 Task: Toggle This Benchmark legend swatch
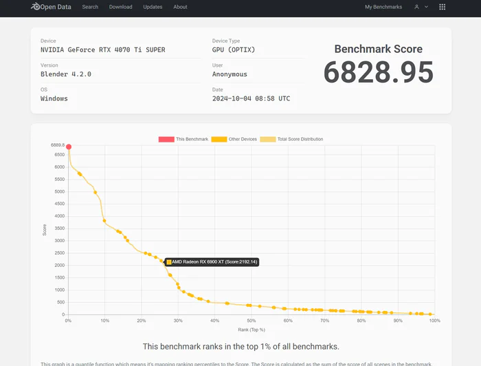point(166,139)
